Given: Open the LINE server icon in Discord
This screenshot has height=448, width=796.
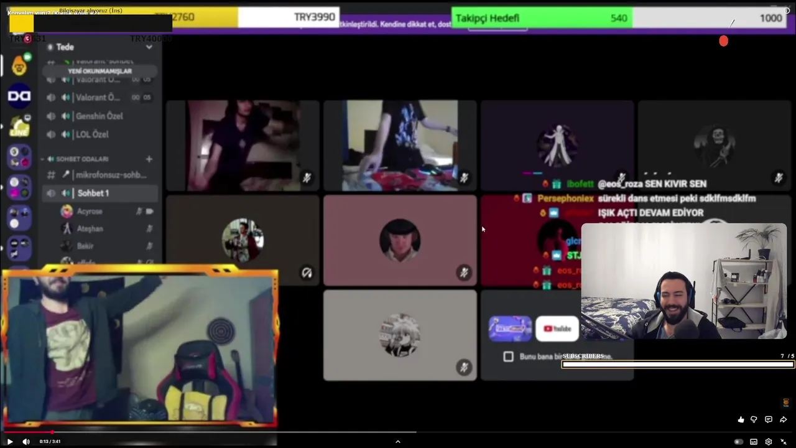Looking at the screenshot, I should click(19, 126).
